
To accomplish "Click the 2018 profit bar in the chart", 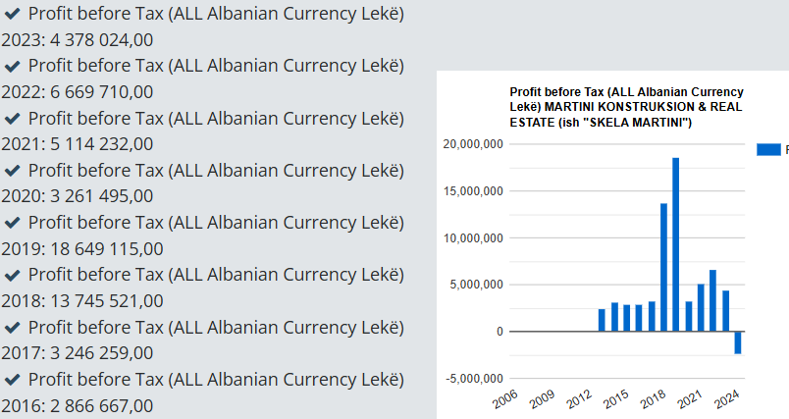I will [664, 267].
